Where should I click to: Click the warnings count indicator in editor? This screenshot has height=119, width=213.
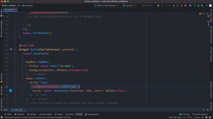click(x=201, y=14)
